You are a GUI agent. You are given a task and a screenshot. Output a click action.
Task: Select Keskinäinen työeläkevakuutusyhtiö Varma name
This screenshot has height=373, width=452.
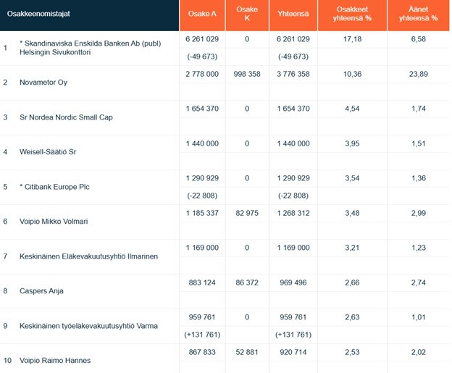coord(89,326)
